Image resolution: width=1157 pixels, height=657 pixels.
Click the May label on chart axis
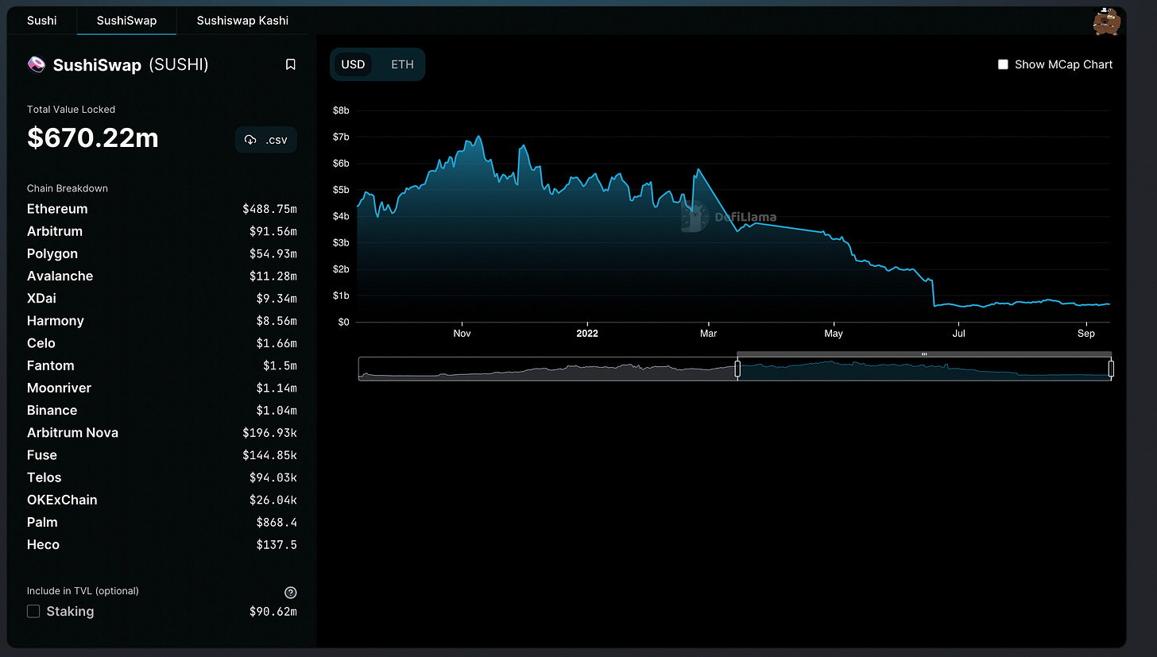click(x=834, y=334)
